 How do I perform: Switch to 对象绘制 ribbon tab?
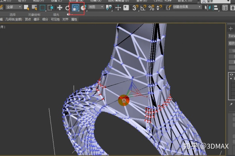pyautogui.click(x=34, y=15)
